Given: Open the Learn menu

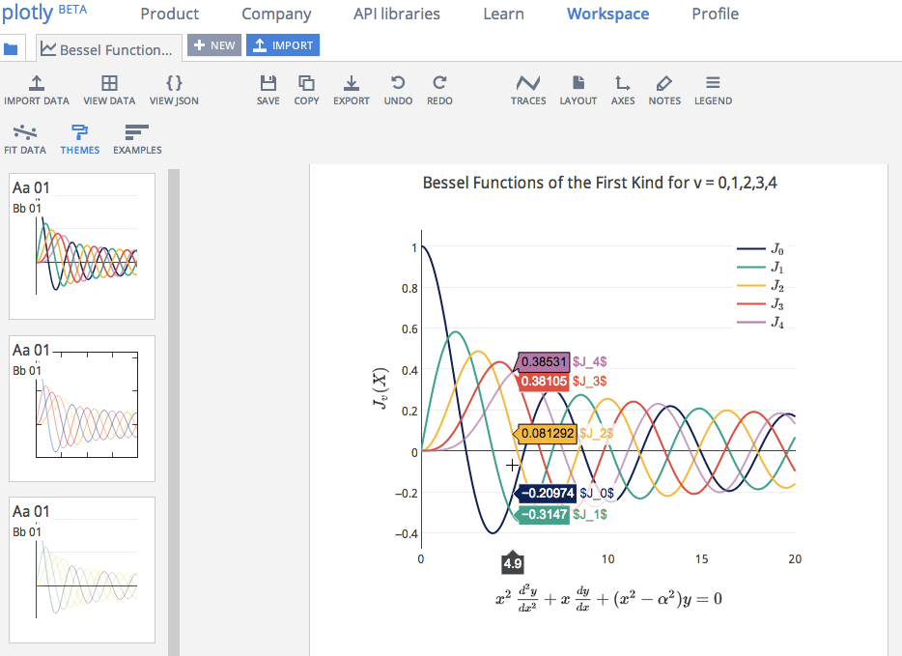Looking at the screenshot, I should pos(503,14).
